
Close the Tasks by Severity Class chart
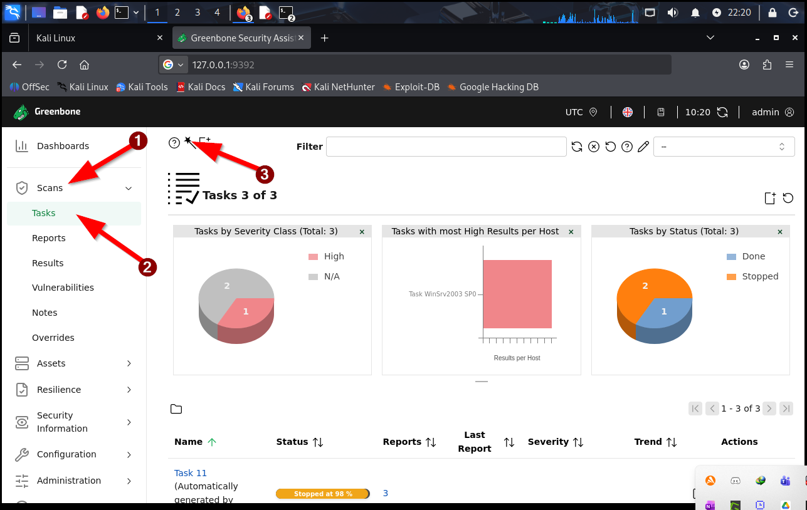[362, 232]
